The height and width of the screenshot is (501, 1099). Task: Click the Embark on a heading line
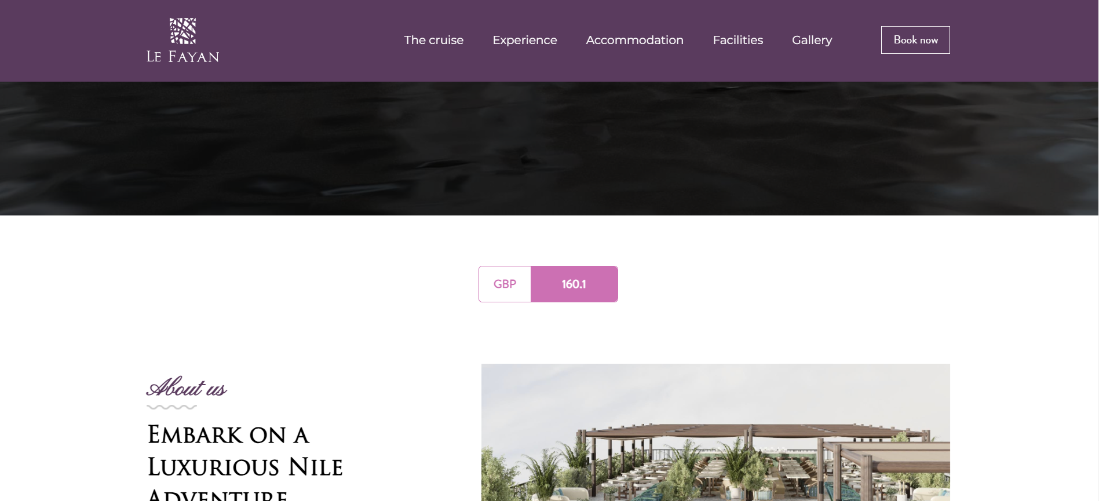(228, 435)
